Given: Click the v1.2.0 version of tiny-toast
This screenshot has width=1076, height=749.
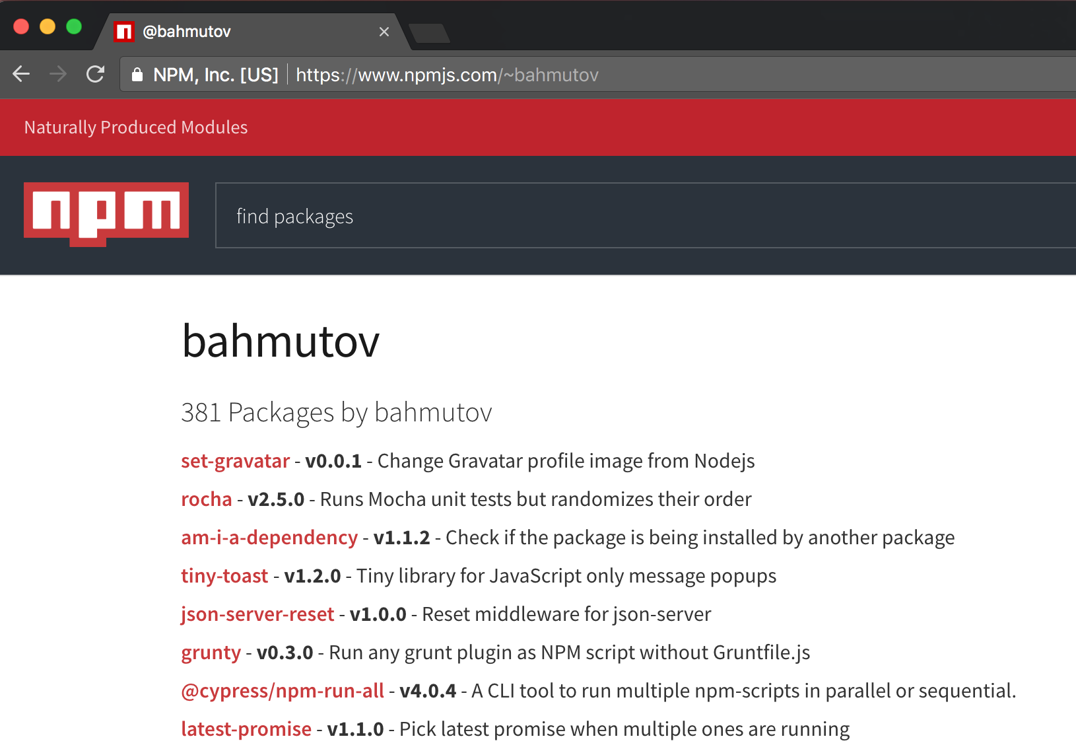Looking at the screenshot, I should 312,576.
